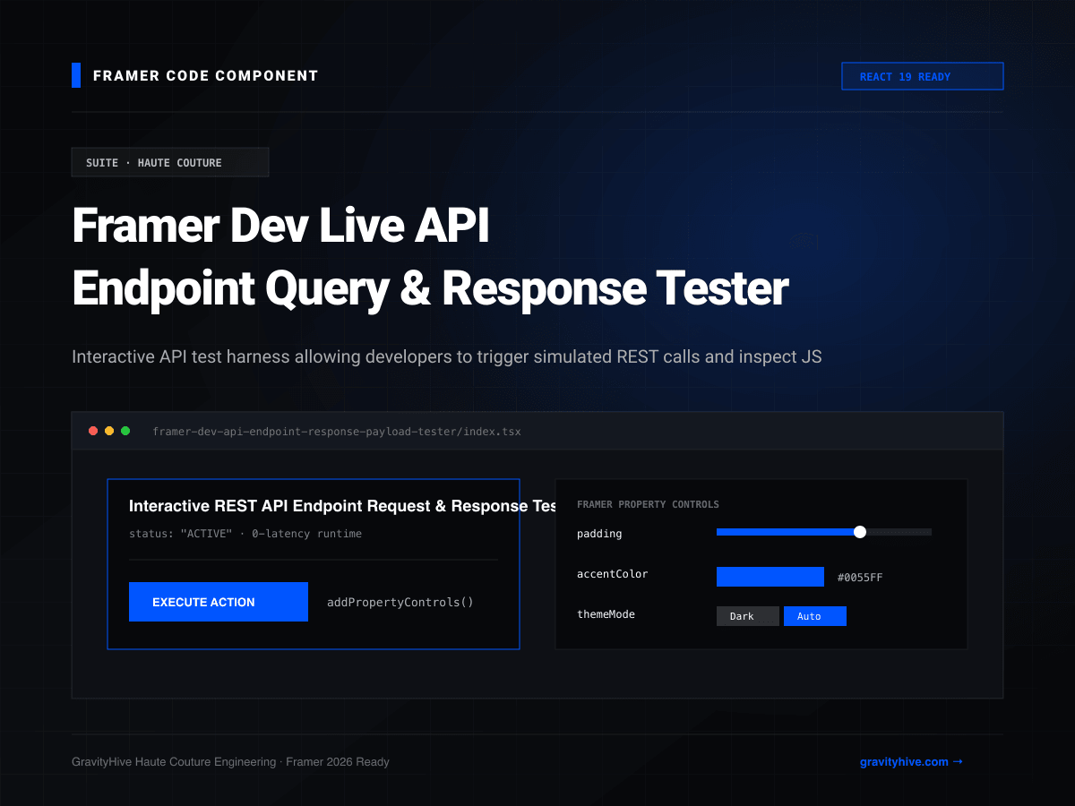This screenshot has width=1075, height=806.
Task: Click the padding slider track
Action: pos(824,532)
